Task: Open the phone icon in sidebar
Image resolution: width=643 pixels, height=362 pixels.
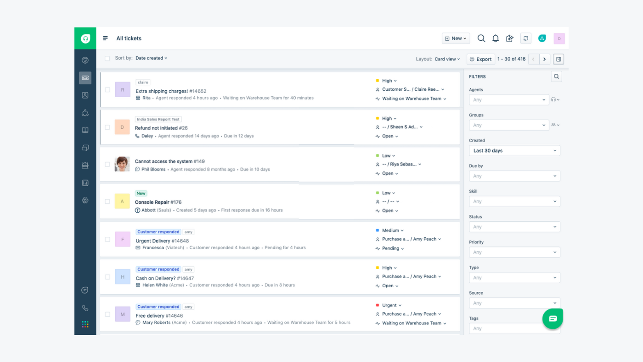Action: tap(85, 308)
